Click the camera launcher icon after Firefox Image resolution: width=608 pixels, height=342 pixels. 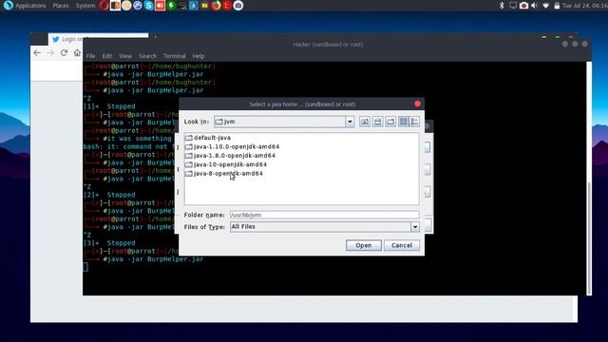238,6
